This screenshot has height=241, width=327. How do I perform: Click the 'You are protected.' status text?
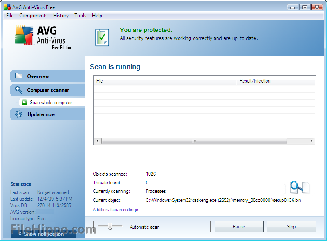(x=146, y=30)
